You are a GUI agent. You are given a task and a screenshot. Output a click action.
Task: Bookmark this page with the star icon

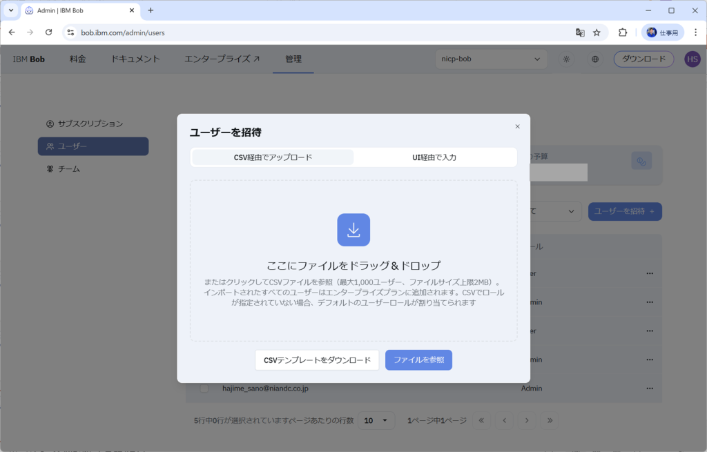(x=597, y=32)
